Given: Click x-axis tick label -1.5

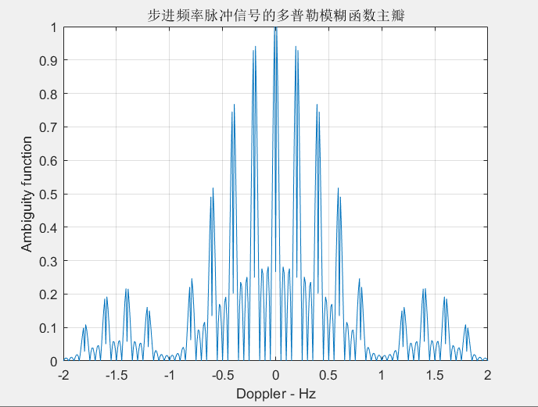Looking at the screenshot, I should pos(117,375).
